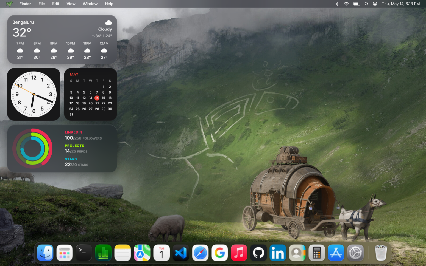
Task: Click the Wi-Fi status icon
Action: (346, 4)
